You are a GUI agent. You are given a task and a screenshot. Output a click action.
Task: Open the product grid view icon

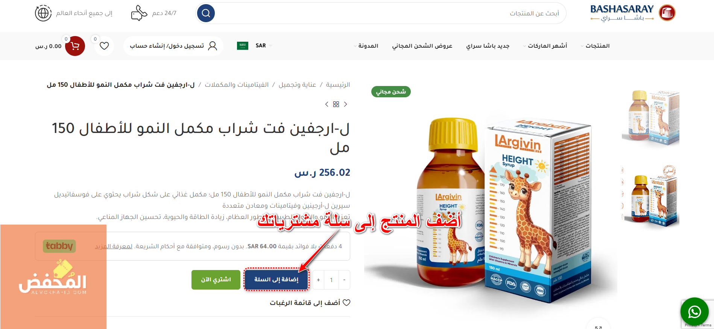[336, 104]
